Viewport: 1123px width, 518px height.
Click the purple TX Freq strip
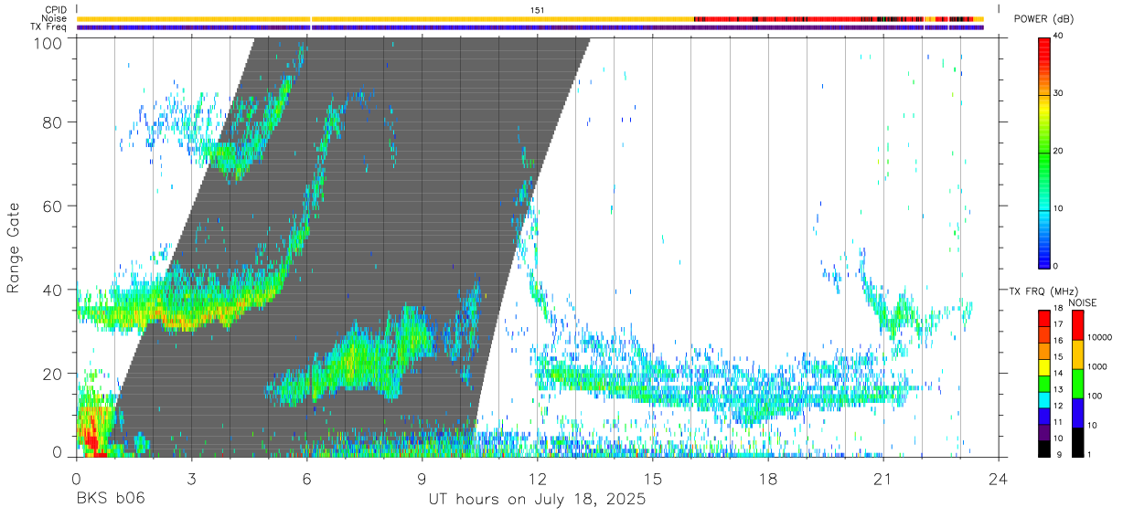[x=530, y=27]
